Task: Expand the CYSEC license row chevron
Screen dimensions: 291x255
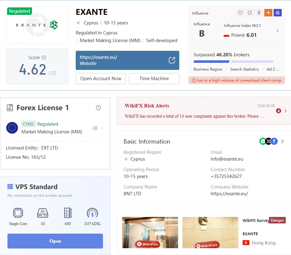Action: point(102,128)
